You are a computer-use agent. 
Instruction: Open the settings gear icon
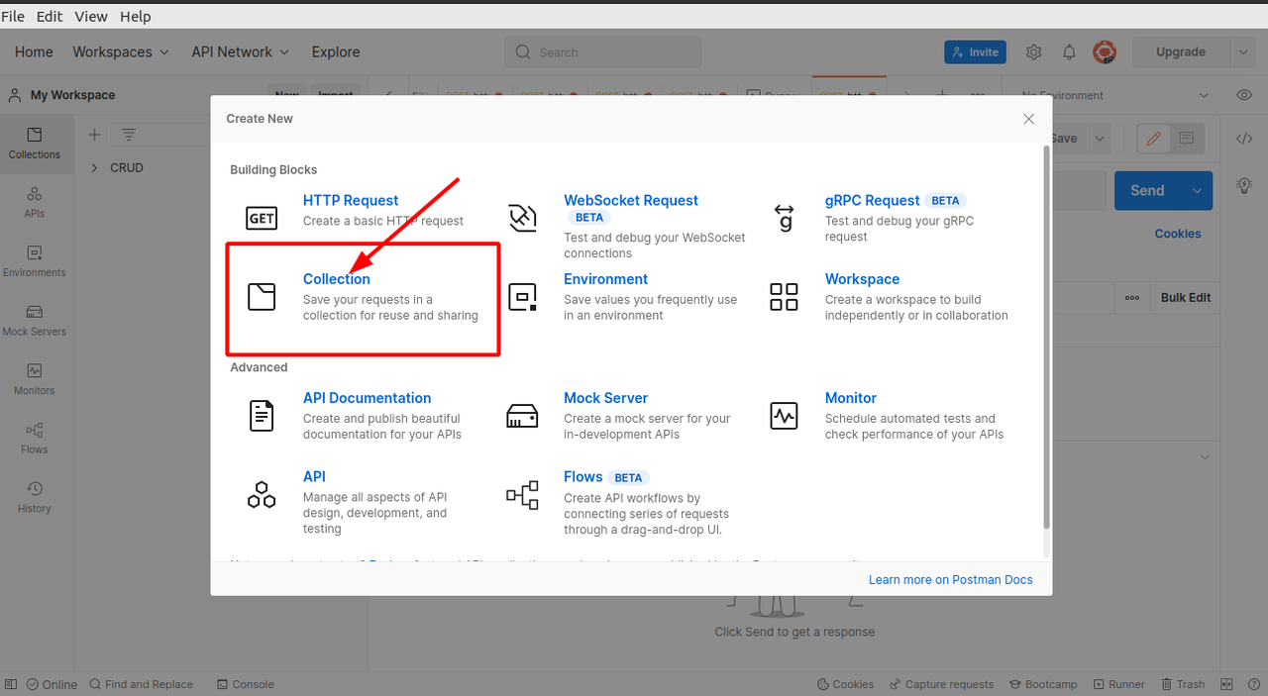pyautogui.click(x=1034, y=51)
